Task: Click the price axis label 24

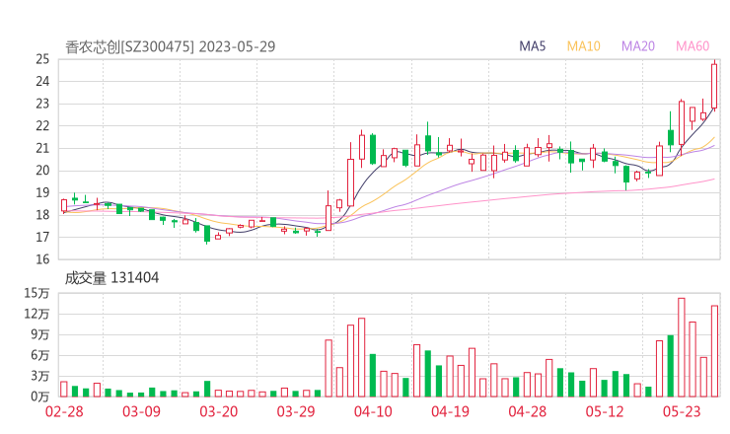Action: pyautogui.click(x=42, y=82)
